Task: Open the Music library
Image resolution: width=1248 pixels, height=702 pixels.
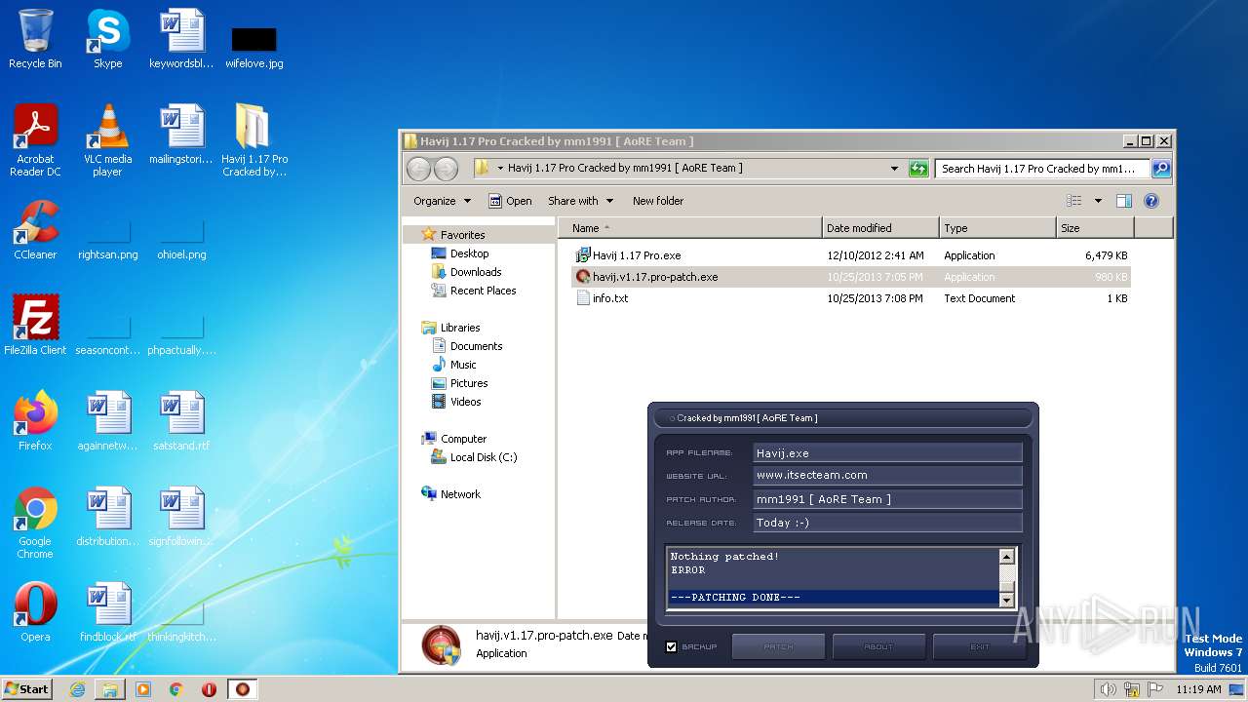Action: [463, 365]
